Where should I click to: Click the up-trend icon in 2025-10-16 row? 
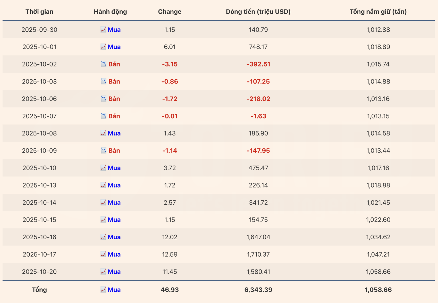tap(103, 237)
